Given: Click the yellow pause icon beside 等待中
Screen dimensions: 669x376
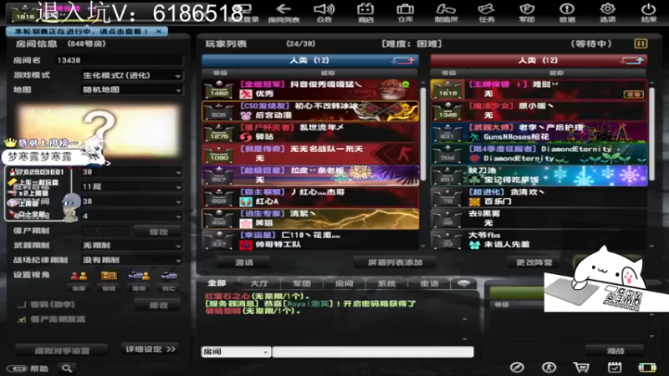Looking at the screenshot, I should [641, 43].
